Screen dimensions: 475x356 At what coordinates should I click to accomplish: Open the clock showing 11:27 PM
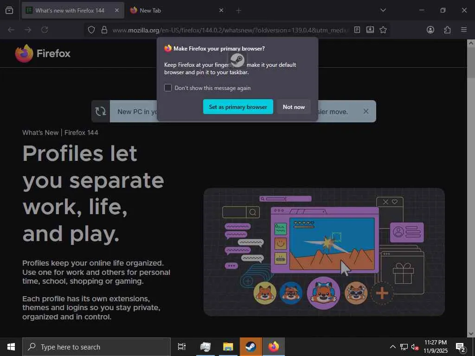click(x=436, y=347)
